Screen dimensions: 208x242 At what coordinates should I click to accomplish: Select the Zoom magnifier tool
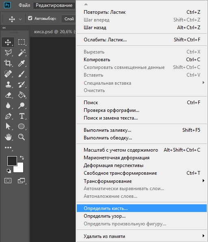point(22,137)
